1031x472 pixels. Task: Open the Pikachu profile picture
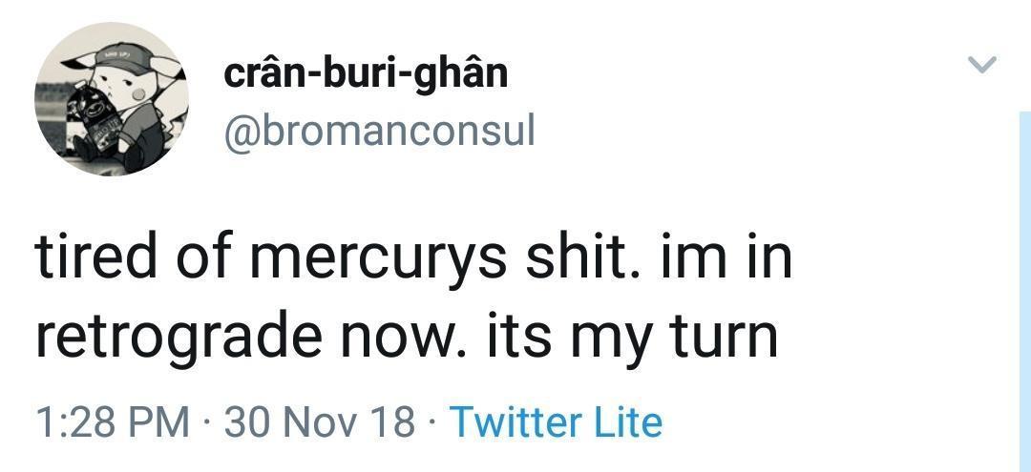tap(112, 99)
